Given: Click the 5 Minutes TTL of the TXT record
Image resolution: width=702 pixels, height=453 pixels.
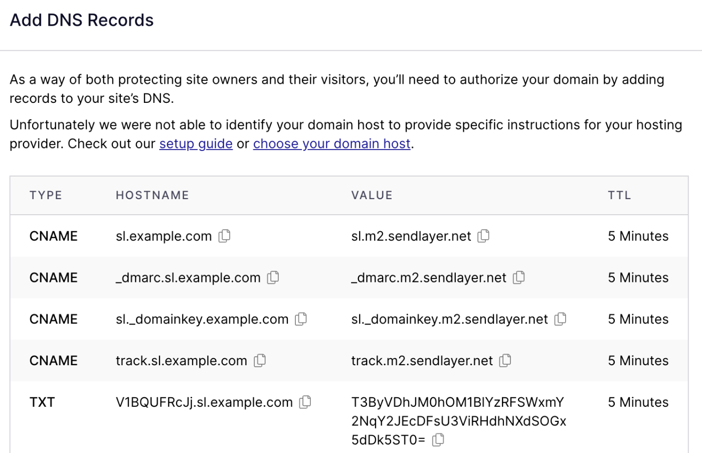Looking at the screenshot, I should pyautogui.click(x=638, y=402).
